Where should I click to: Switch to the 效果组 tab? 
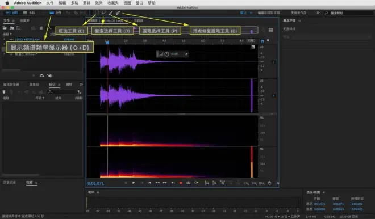[x=34, y=85]
